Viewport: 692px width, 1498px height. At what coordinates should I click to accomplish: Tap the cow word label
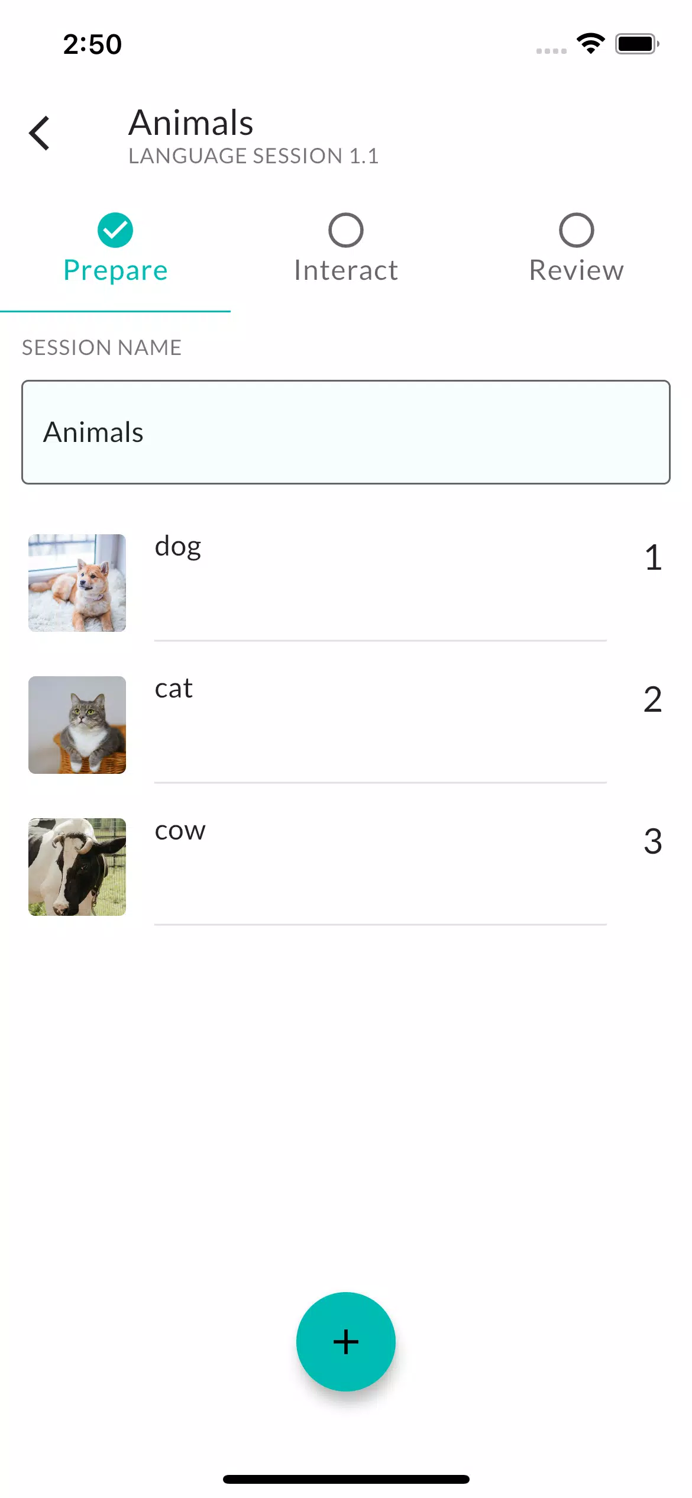tap(180, 831)
